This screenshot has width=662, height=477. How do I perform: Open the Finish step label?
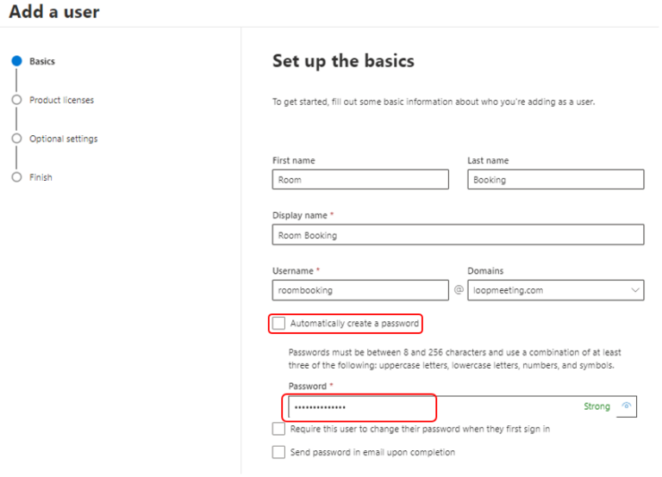click(x=41, y=177)
